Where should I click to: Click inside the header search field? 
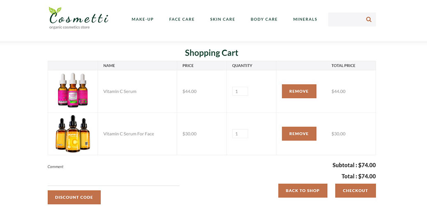click(x=346, y=19)
